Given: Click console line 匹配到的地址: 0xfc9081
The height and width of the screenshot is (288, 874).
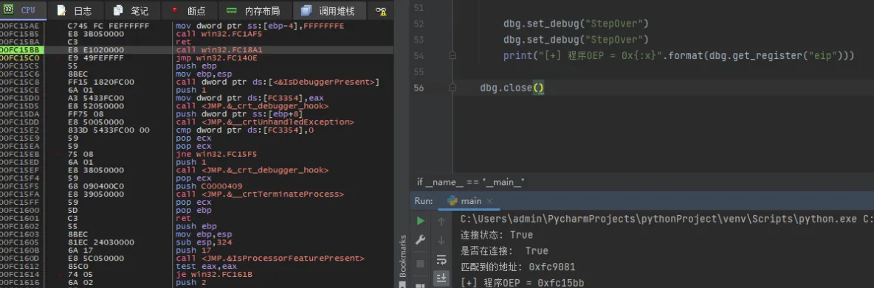Looking at the screenshot, I should pyautogui.click(x=517, y=267).
